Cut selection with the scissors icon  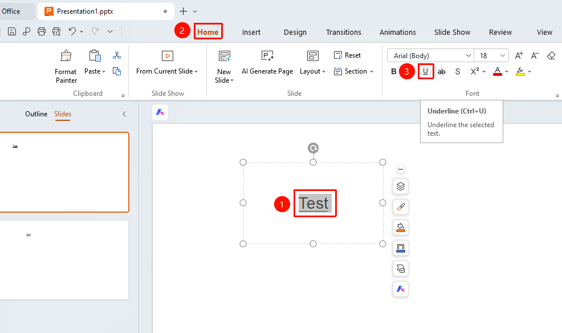pyautogui.click(x=117, y=55)
